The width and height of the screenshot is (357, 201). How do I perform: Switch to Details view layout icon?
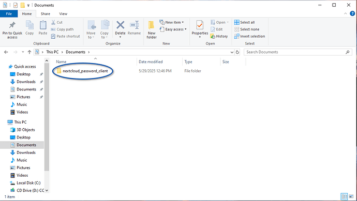tap(344, 196)
